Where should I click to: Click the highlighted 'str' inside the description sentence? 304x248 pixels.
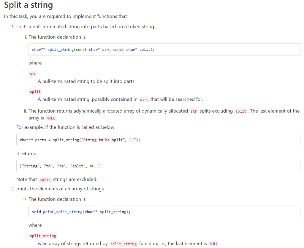[x=143, y=99]
